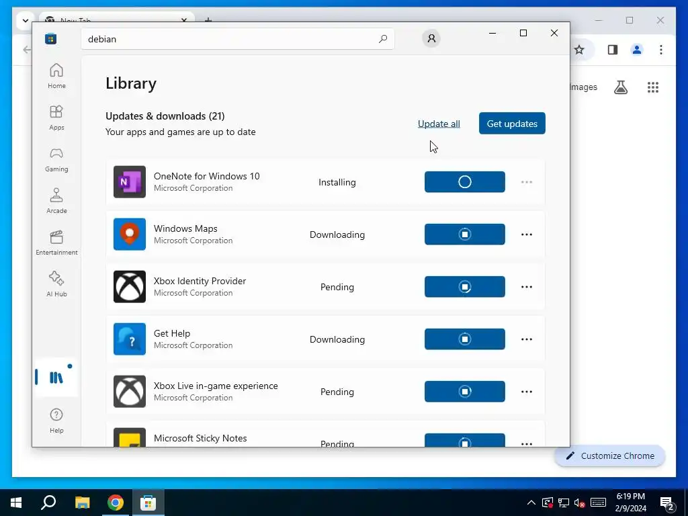Open Chrome's three-dot menu

click(x=661, y=50)
